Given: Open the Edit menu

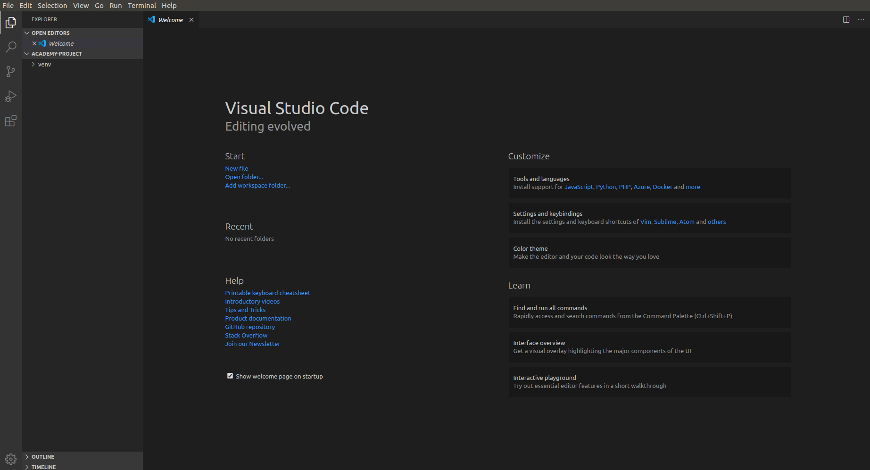Looking at the screenshot, I should 25,6.
